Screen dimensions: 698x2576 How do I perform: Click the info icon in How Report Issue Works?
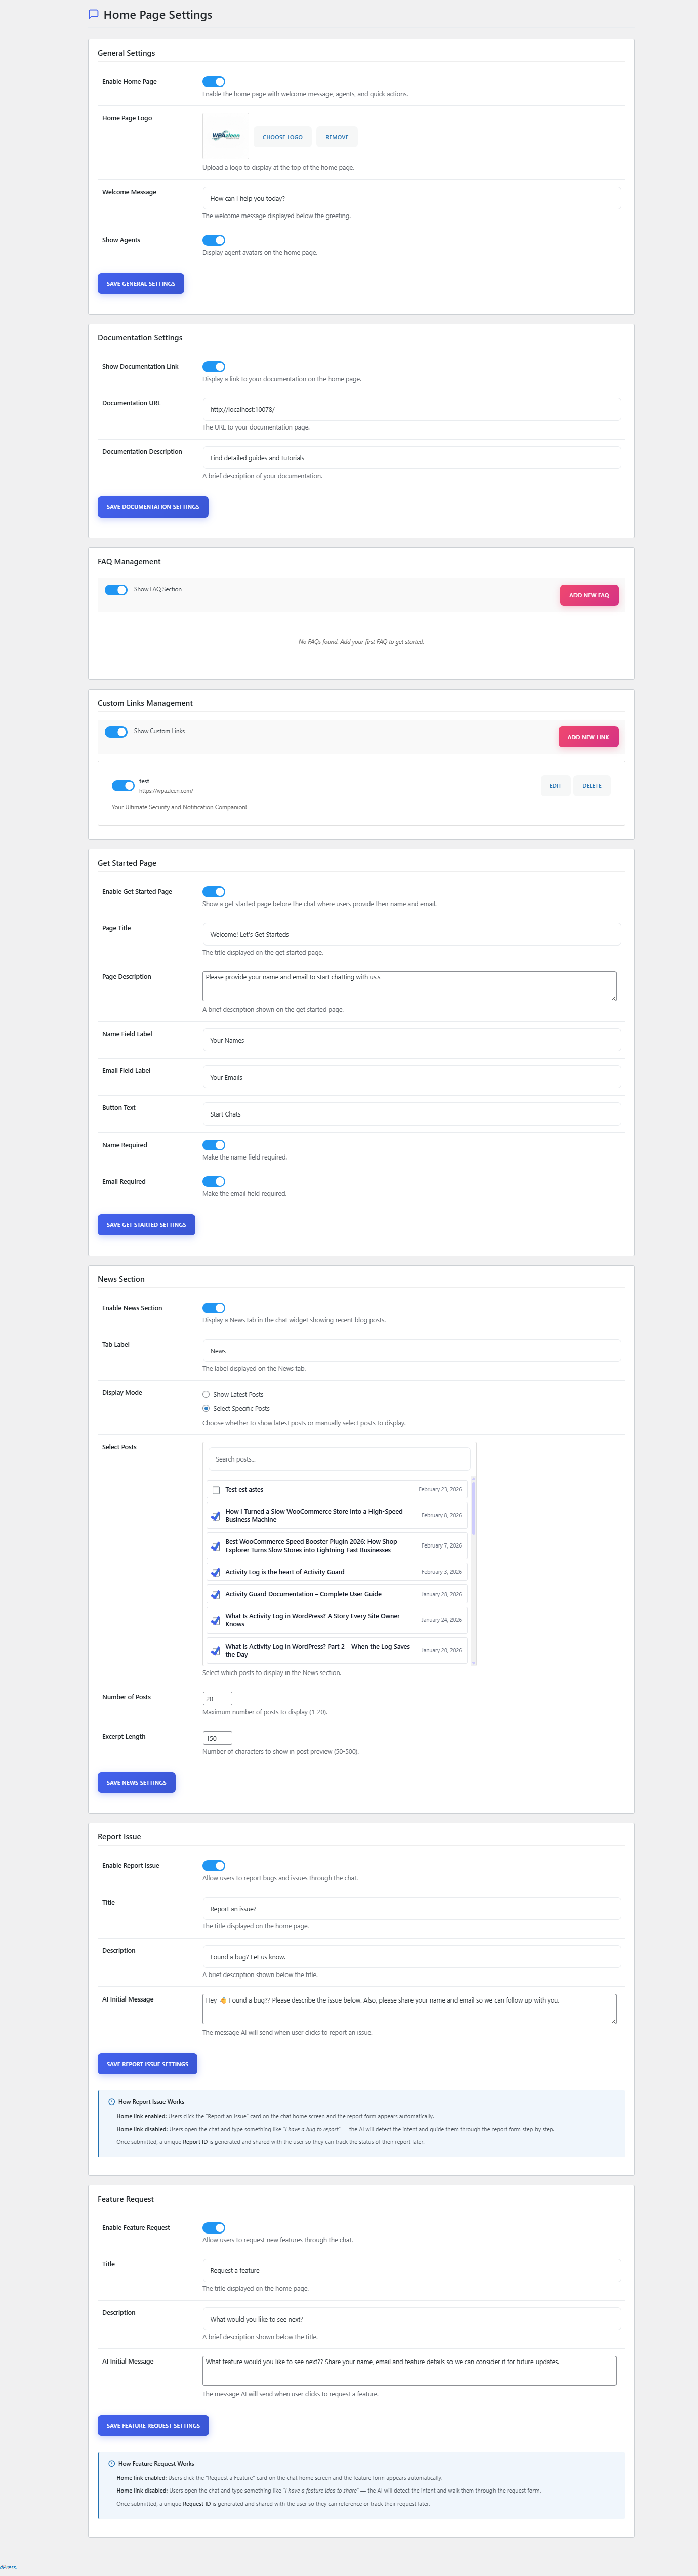pos(111,2101)
